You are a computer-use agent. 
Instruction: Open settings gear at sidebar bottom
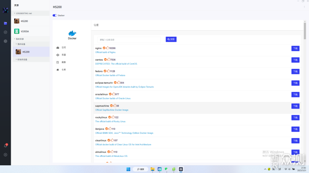point(5,155)
